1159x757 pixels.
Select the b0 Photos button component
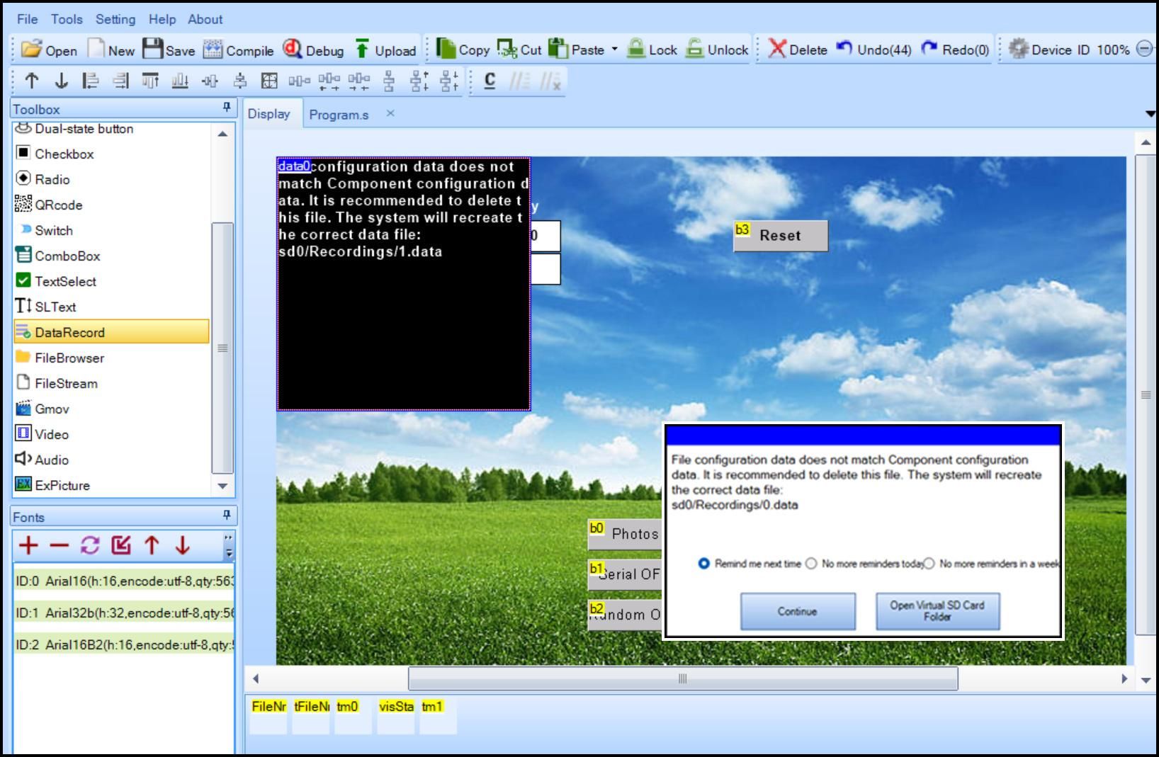[624, 534]
